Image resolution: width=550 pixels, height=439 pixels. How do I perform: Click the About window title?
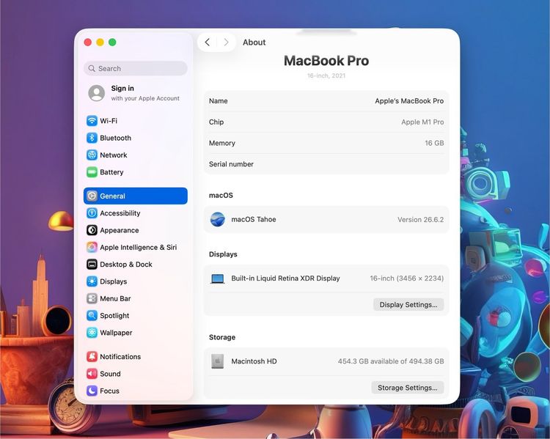coord(254,43)
